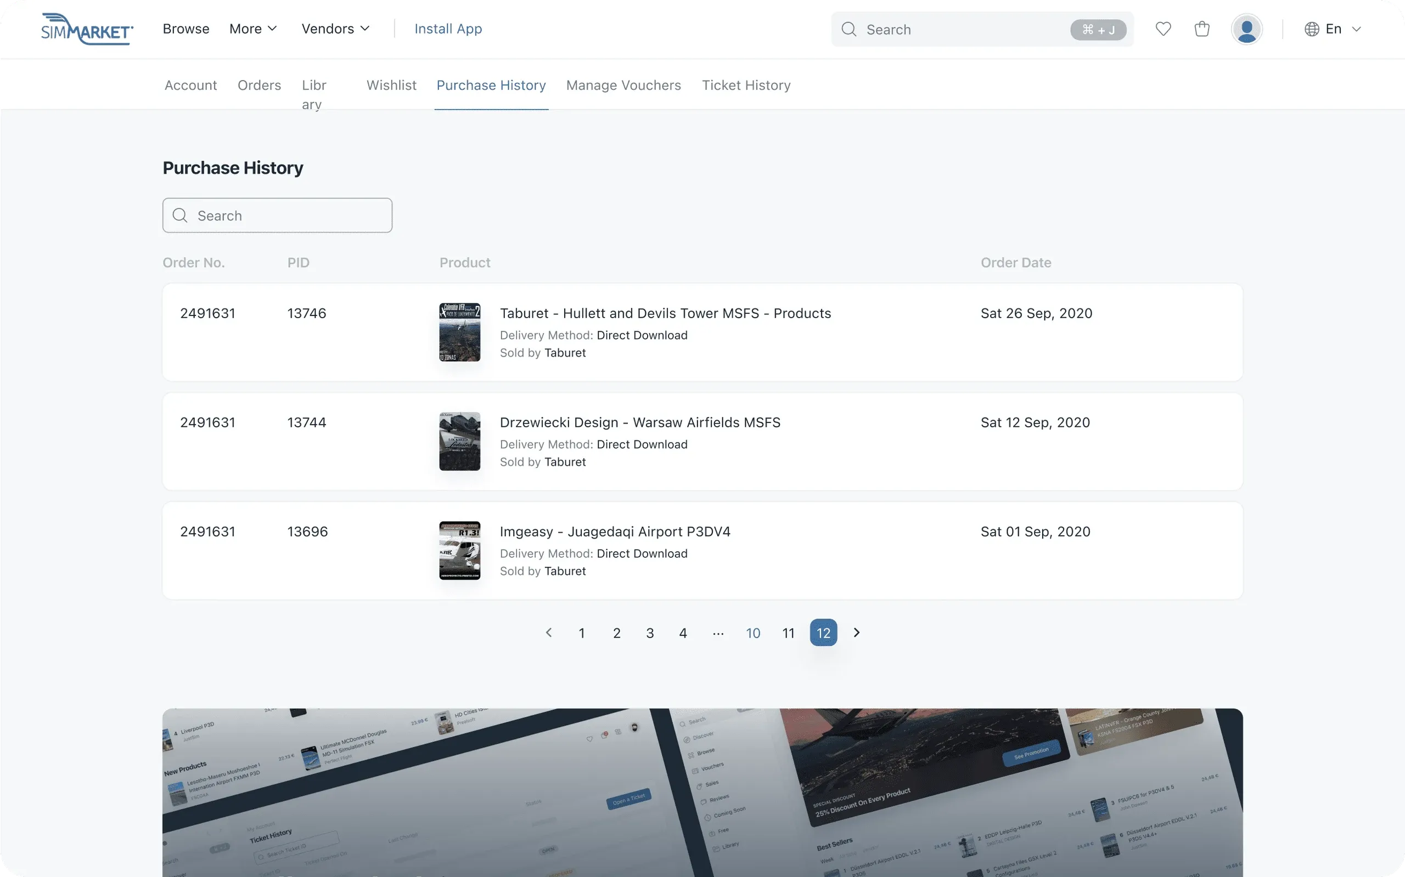This screenshot has width=1405, height=877.
Task: Open the SimMarket logo home link
Action: [87, 29]
